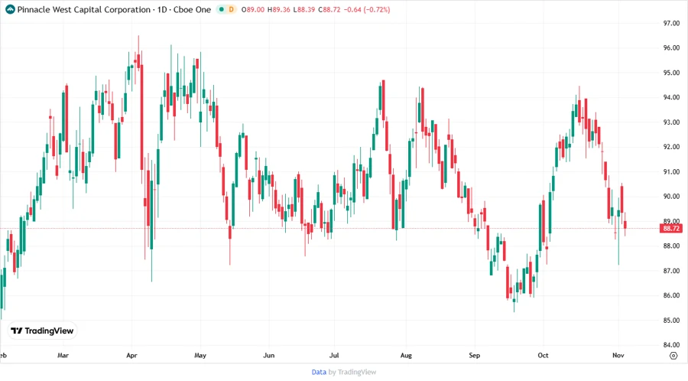The image size is (688, 381).
Task: Click the 96.00 price axis label
Action: point(671,48)
